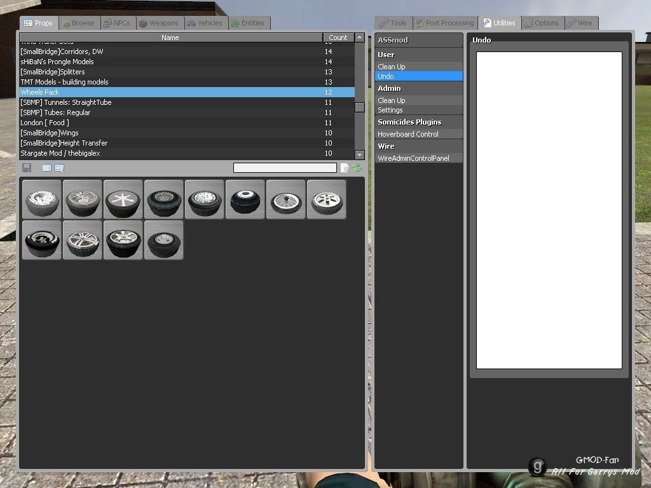Screen dimensions: 651x488
Task: Select [SBMP] Tunnels: StraightTube row
Action: coord(187,102)
